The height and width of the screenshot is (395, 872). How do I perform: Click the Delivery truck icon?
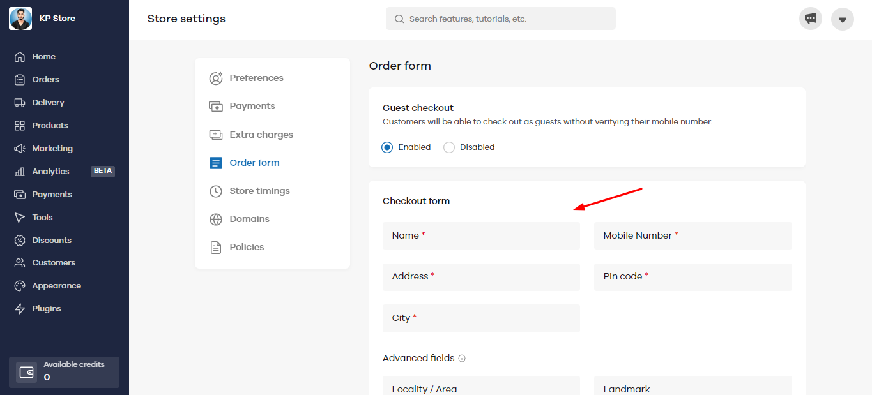click(20, 103)
